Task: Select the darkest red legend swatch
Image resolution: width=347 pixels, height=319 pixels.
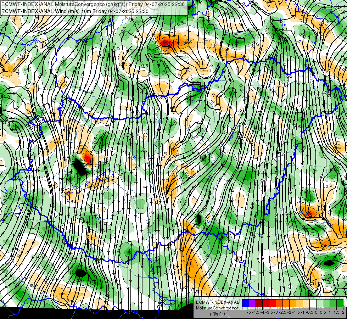Action: pos(259,303)
